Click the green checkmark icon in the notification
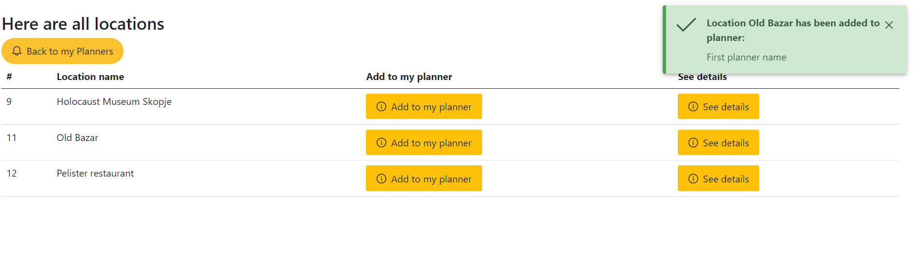This screenshot has width=914, height=279. [686, 25]
